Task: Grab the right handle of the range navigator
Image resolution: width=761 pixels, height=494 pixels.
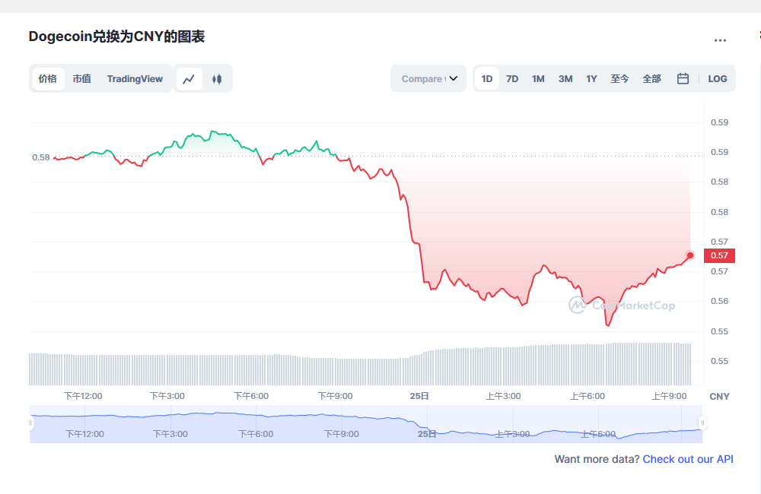Action: (x=702, y=423)
